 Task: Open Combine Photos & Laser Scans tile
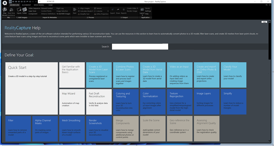pos(126,75)
